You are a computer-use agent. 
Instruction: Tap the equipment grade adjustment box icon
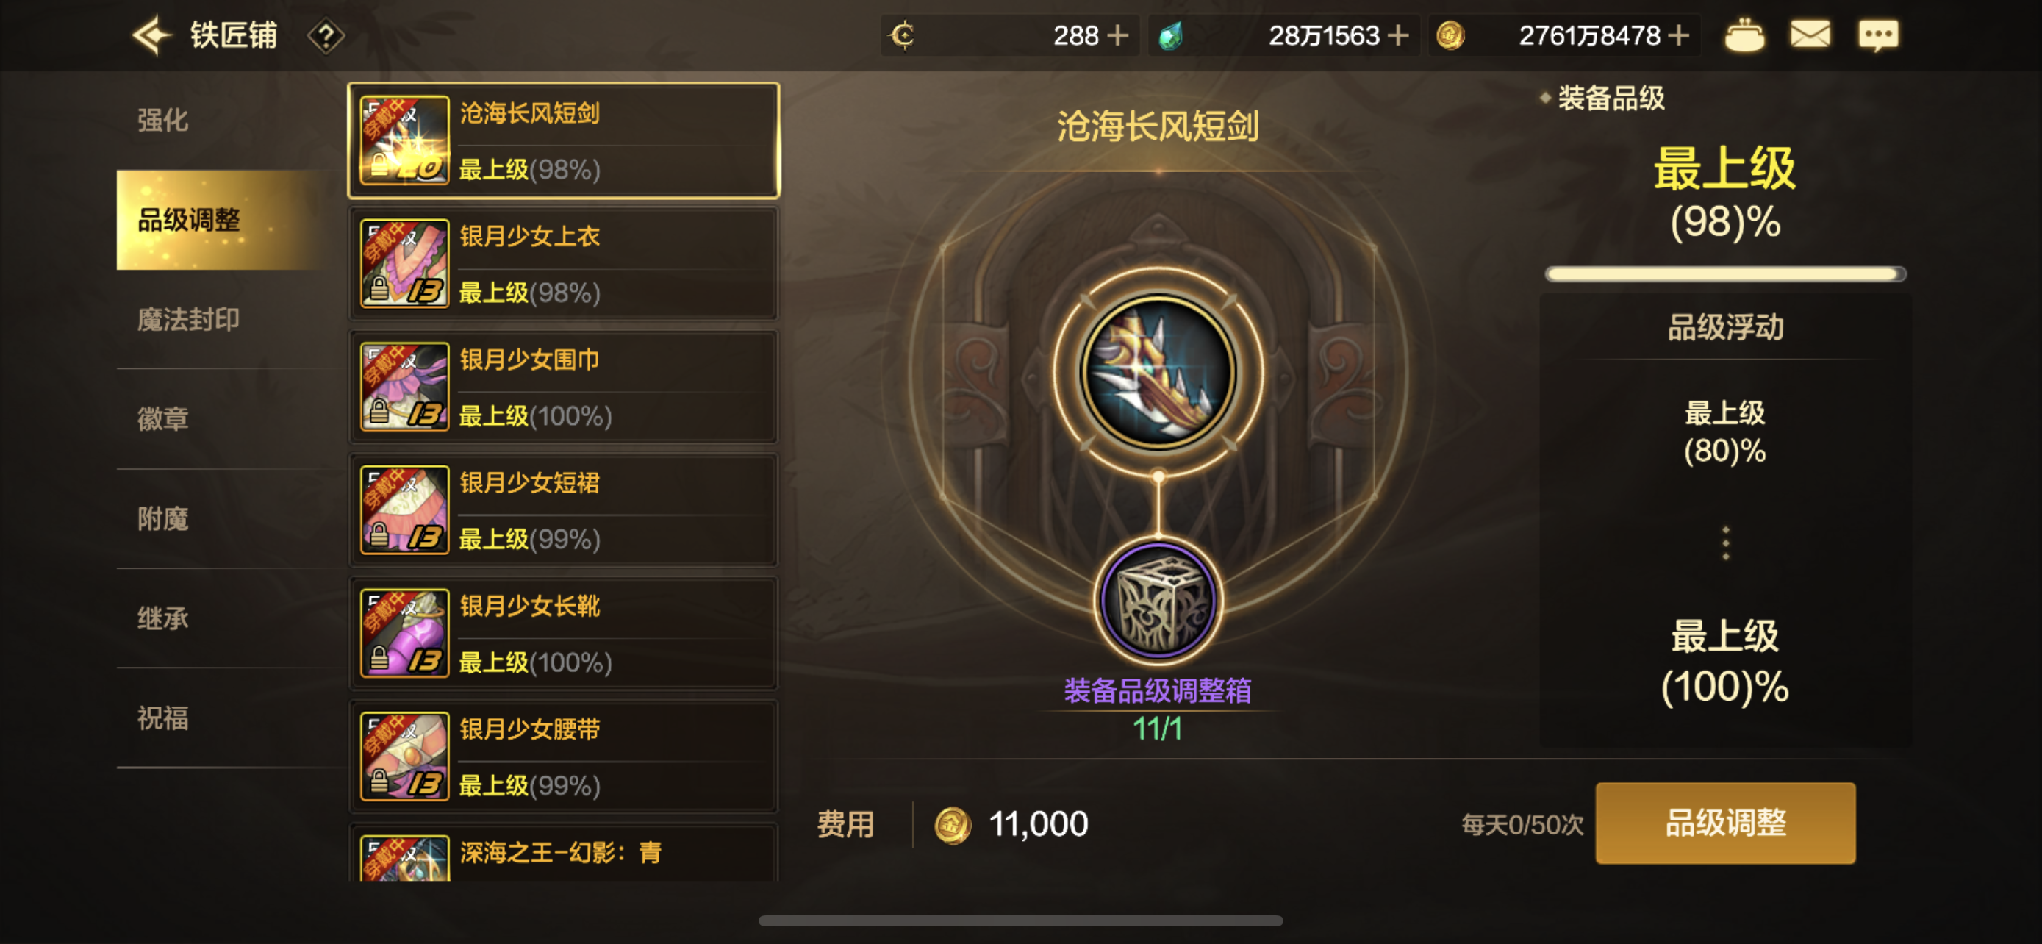pos(1157,601)
